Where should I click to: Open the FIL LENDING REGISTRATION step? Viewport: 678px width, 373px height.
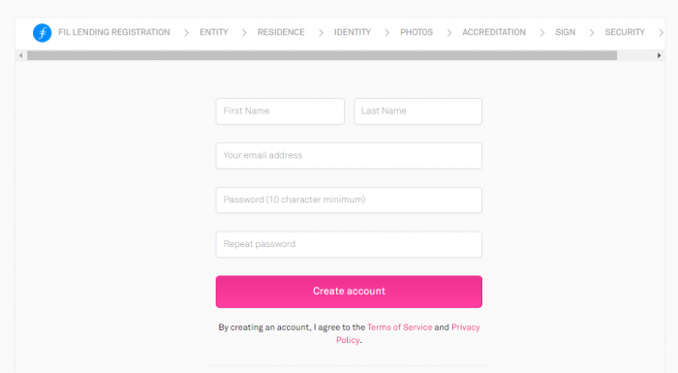click(x=114, y=32)
